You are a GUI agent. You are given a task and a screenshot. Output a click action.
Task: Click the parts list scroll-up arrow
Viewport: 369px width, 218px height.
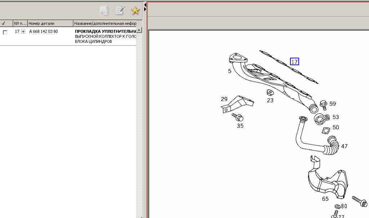click(x=139, y=30)
